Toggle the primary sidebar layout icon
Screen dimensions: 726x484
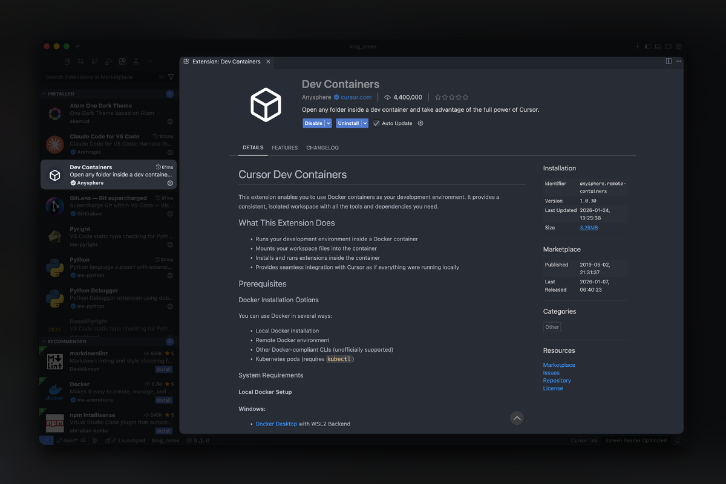(647, 47)
